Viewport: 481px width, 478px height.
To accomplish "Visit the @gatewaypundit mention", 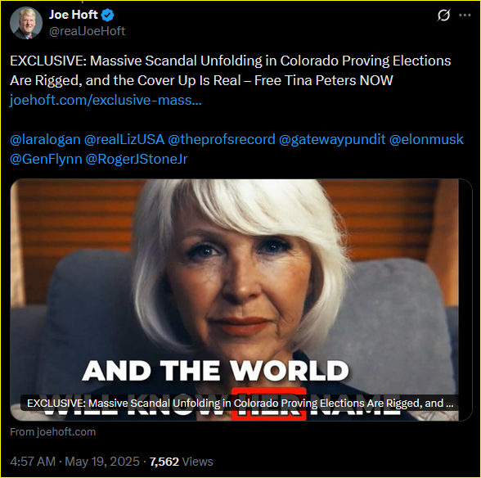I will (x=332, y=139).
